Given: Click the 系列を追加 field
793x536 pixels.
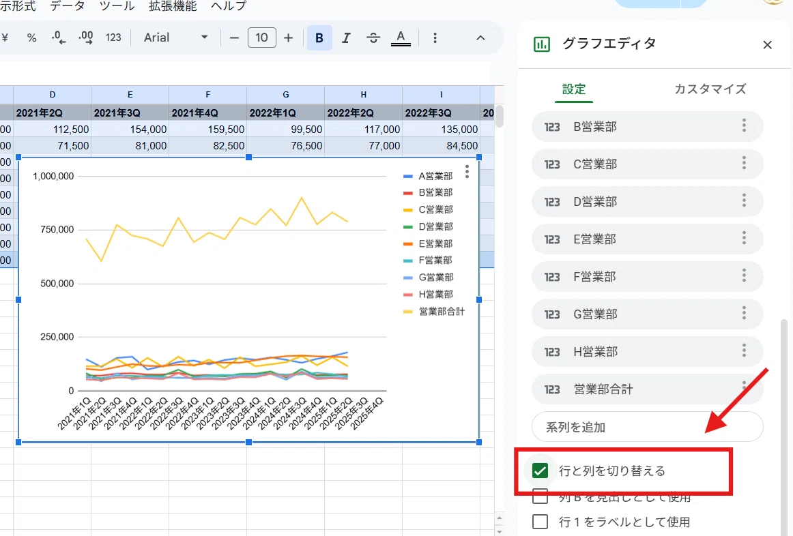Looking at the screenshot, I should coord(647,427).
